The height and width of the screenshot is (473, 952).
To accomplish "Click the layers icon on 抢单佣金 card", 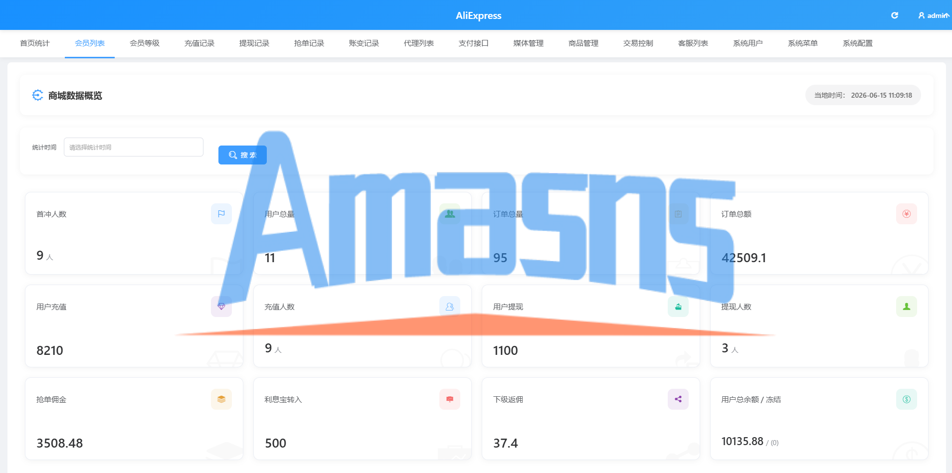I will tap(221, 399).
